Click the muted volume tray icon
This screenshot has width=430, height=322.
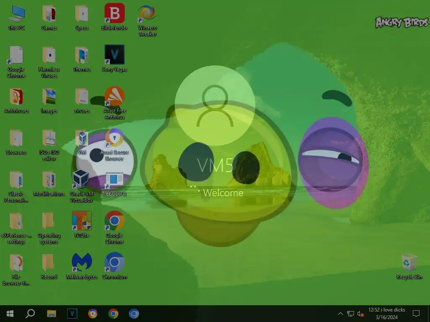(360, 314)
